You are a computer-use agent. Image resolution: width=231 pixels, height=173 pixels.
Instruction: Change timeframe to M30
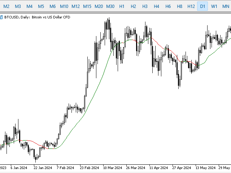point(110,6)
